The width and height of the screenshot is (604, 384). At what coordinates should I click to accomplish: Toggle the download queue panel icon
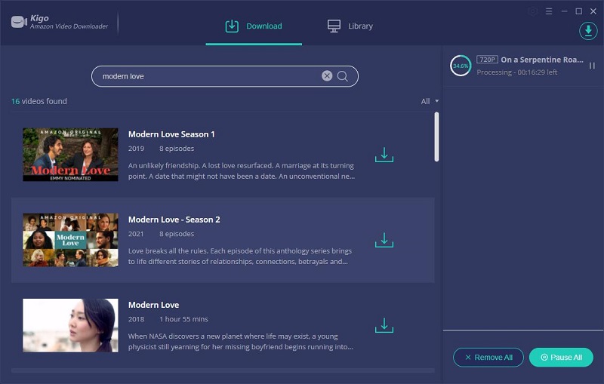coord(588,31)
